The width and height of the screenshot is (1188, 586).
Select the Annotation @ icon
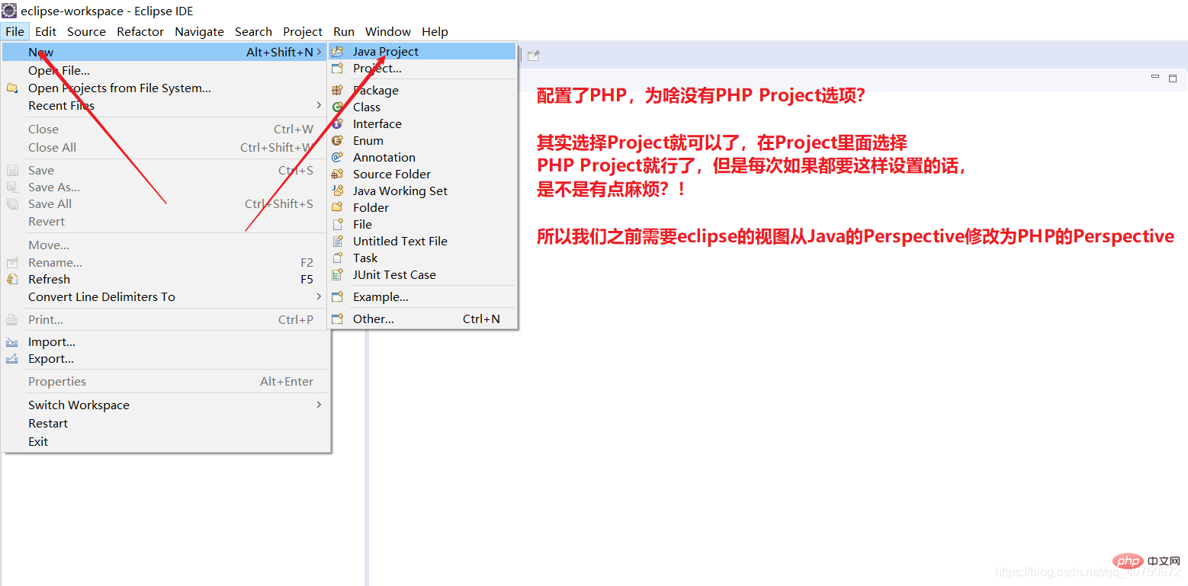(x=337, y=157)
